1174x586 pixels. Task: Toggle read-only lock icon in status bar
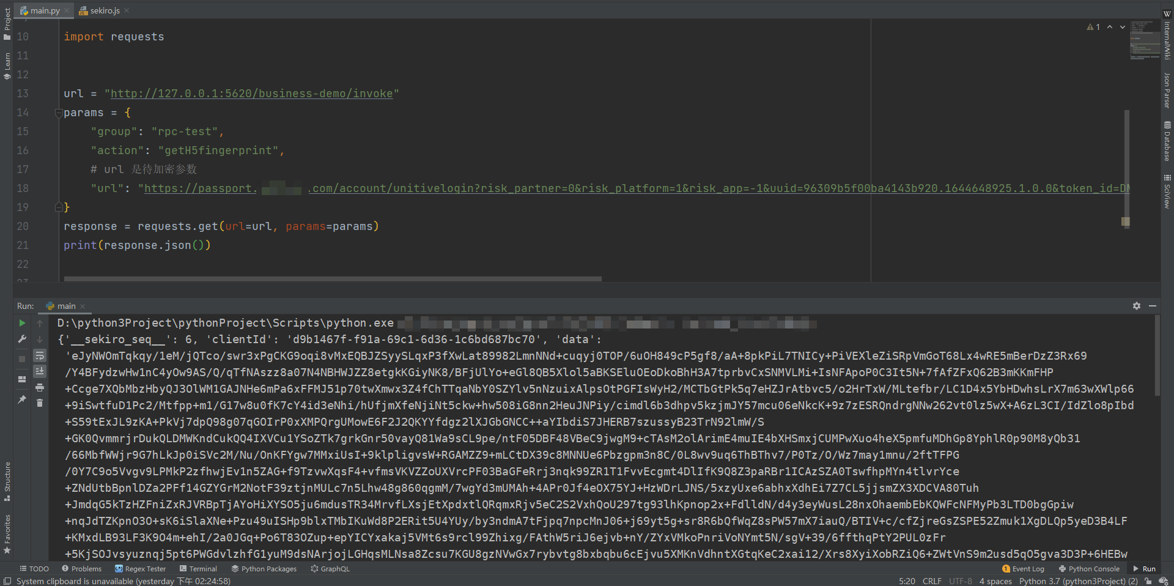1148,581
